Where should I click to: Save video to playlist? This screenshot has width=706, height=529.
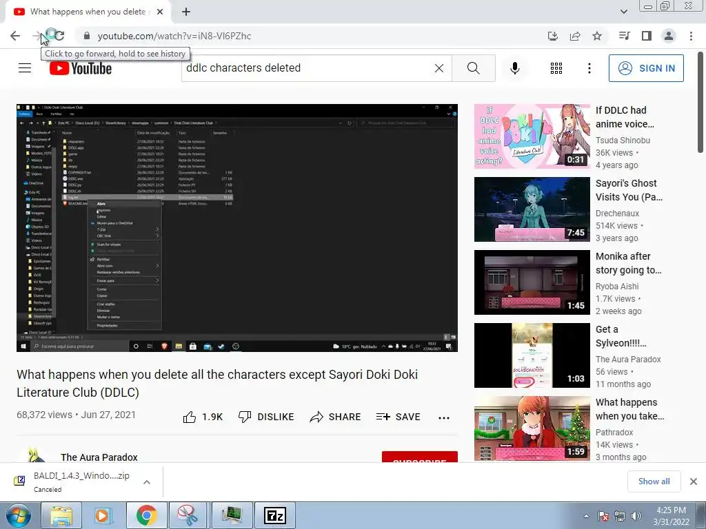point(398,417)
